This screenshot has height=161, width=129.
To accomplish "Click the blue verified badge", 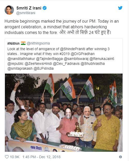I will coord(45,8).
